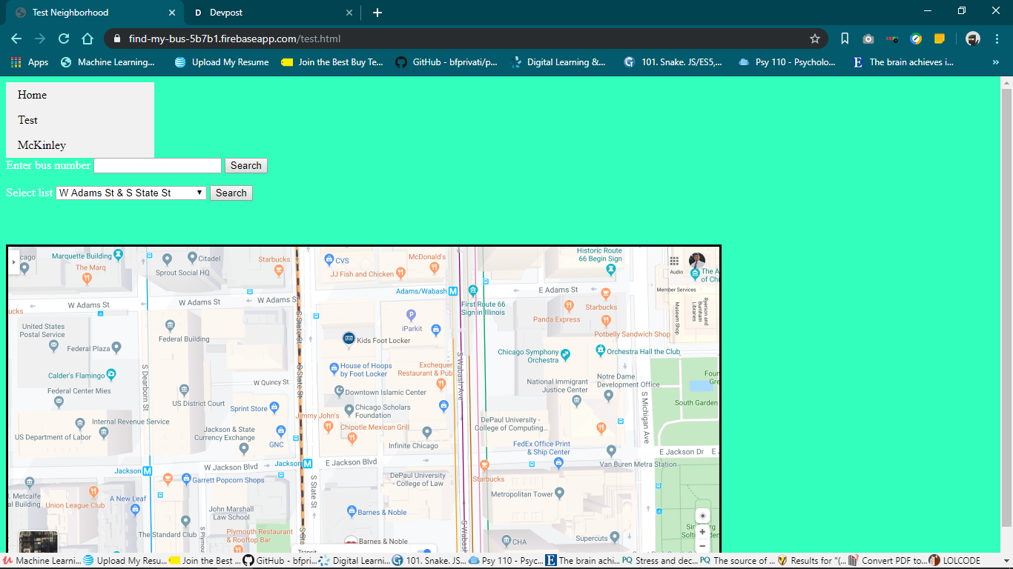Open the bookmark ribbon extension icon
Viewport: 1013px width, 569px height.
click(x=845, y=39)
